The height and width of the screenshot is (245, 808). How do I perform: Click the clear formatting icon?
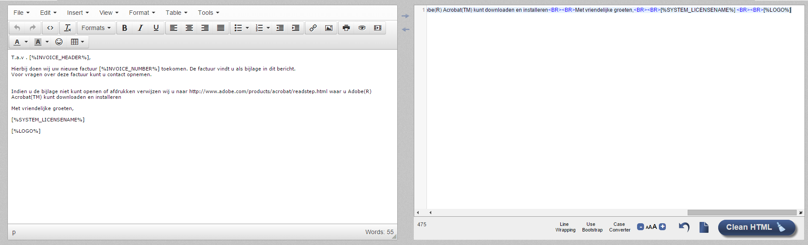pos(68,28)
